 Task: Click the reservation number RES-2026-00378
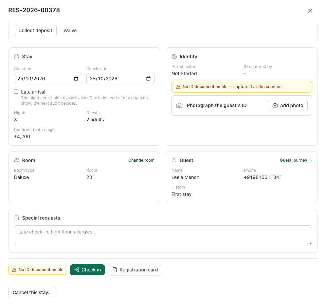pos(34,10)
